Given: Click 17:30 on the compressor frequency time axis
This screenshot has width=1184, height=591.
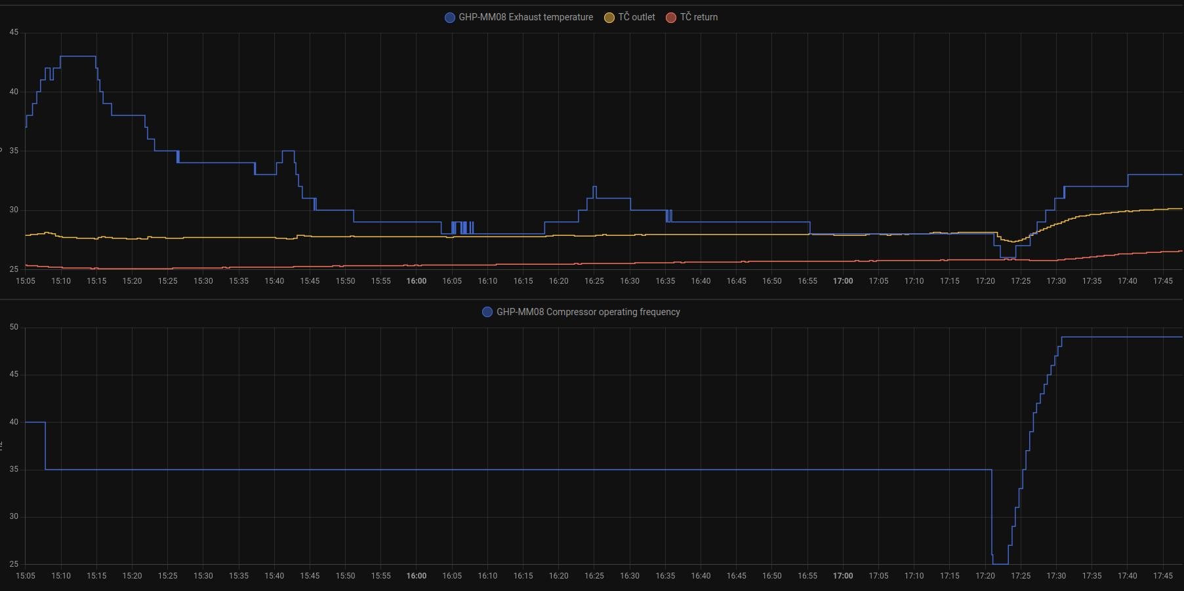Looking at the screenshot, I should coord(1056,576).
